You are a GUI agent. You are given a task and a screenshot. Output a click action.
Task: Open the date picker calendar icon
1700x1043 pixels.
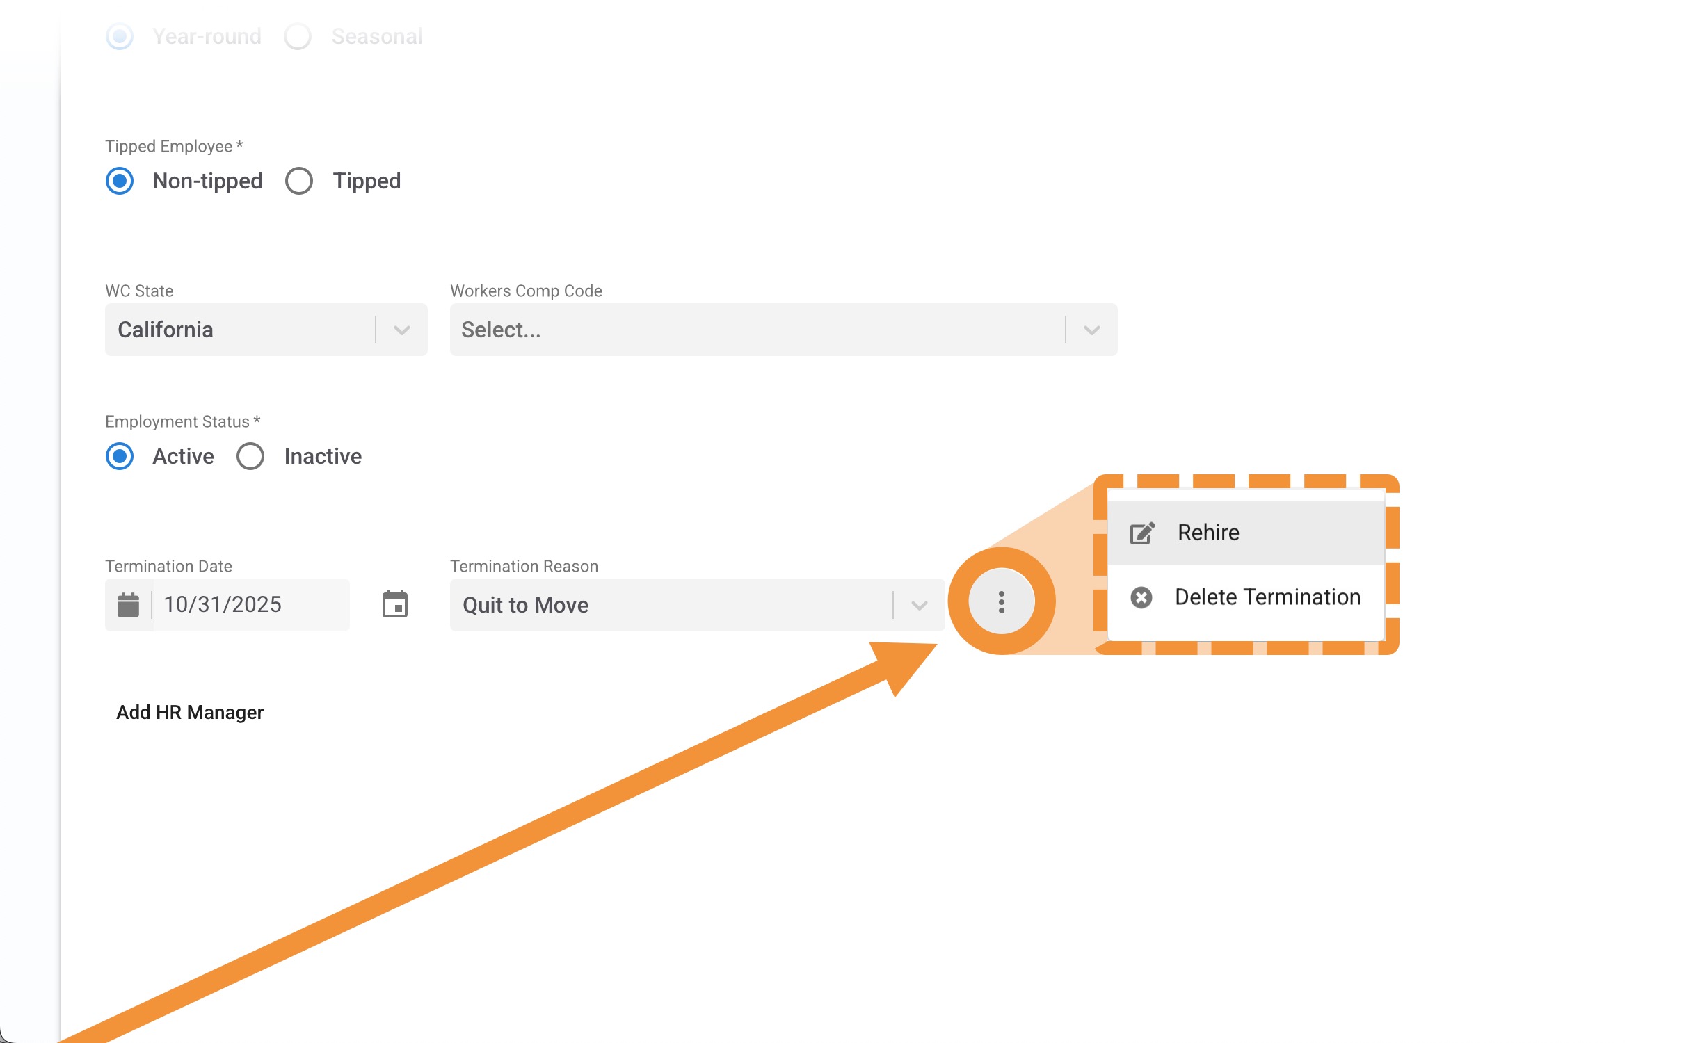click(x=394, y=604)
